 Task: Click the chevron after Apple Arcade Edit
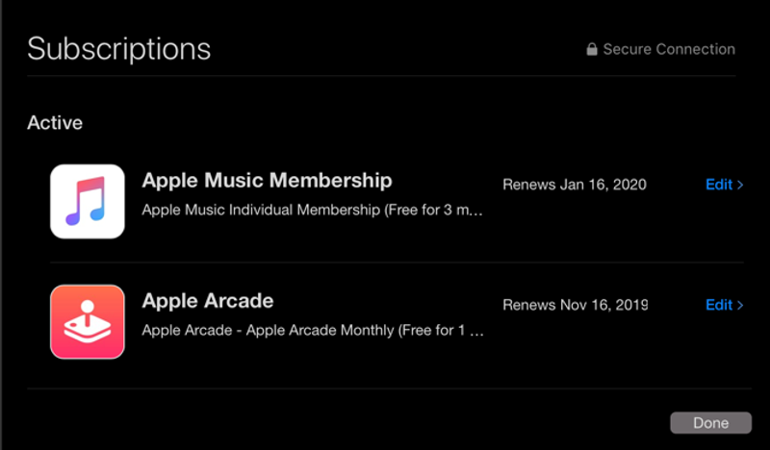[740, 305]
